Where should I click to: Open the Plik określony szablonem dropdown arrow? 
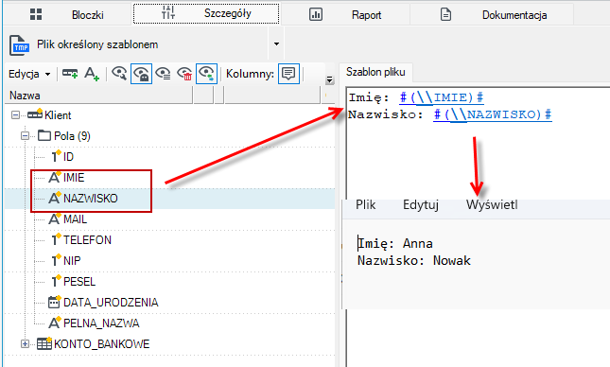point(276,44)
